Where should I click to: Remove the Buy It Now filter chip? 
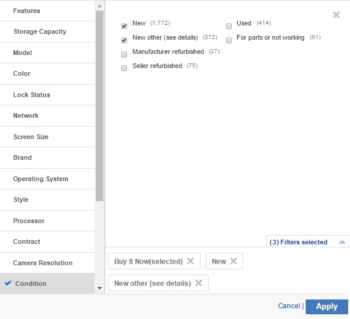(190, 261)
